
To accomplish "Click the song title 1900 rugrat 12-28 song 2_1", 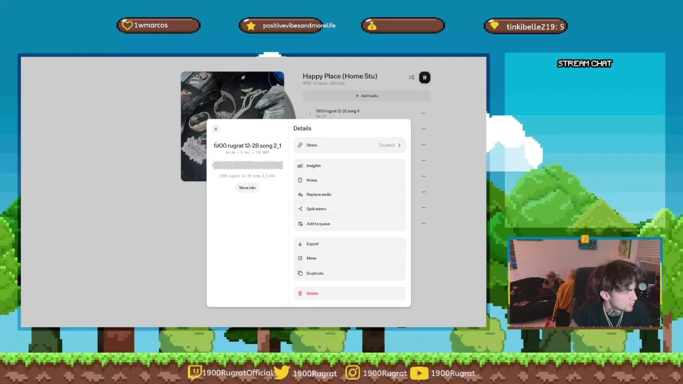I will pyautogui.click(x=247, y=146).
